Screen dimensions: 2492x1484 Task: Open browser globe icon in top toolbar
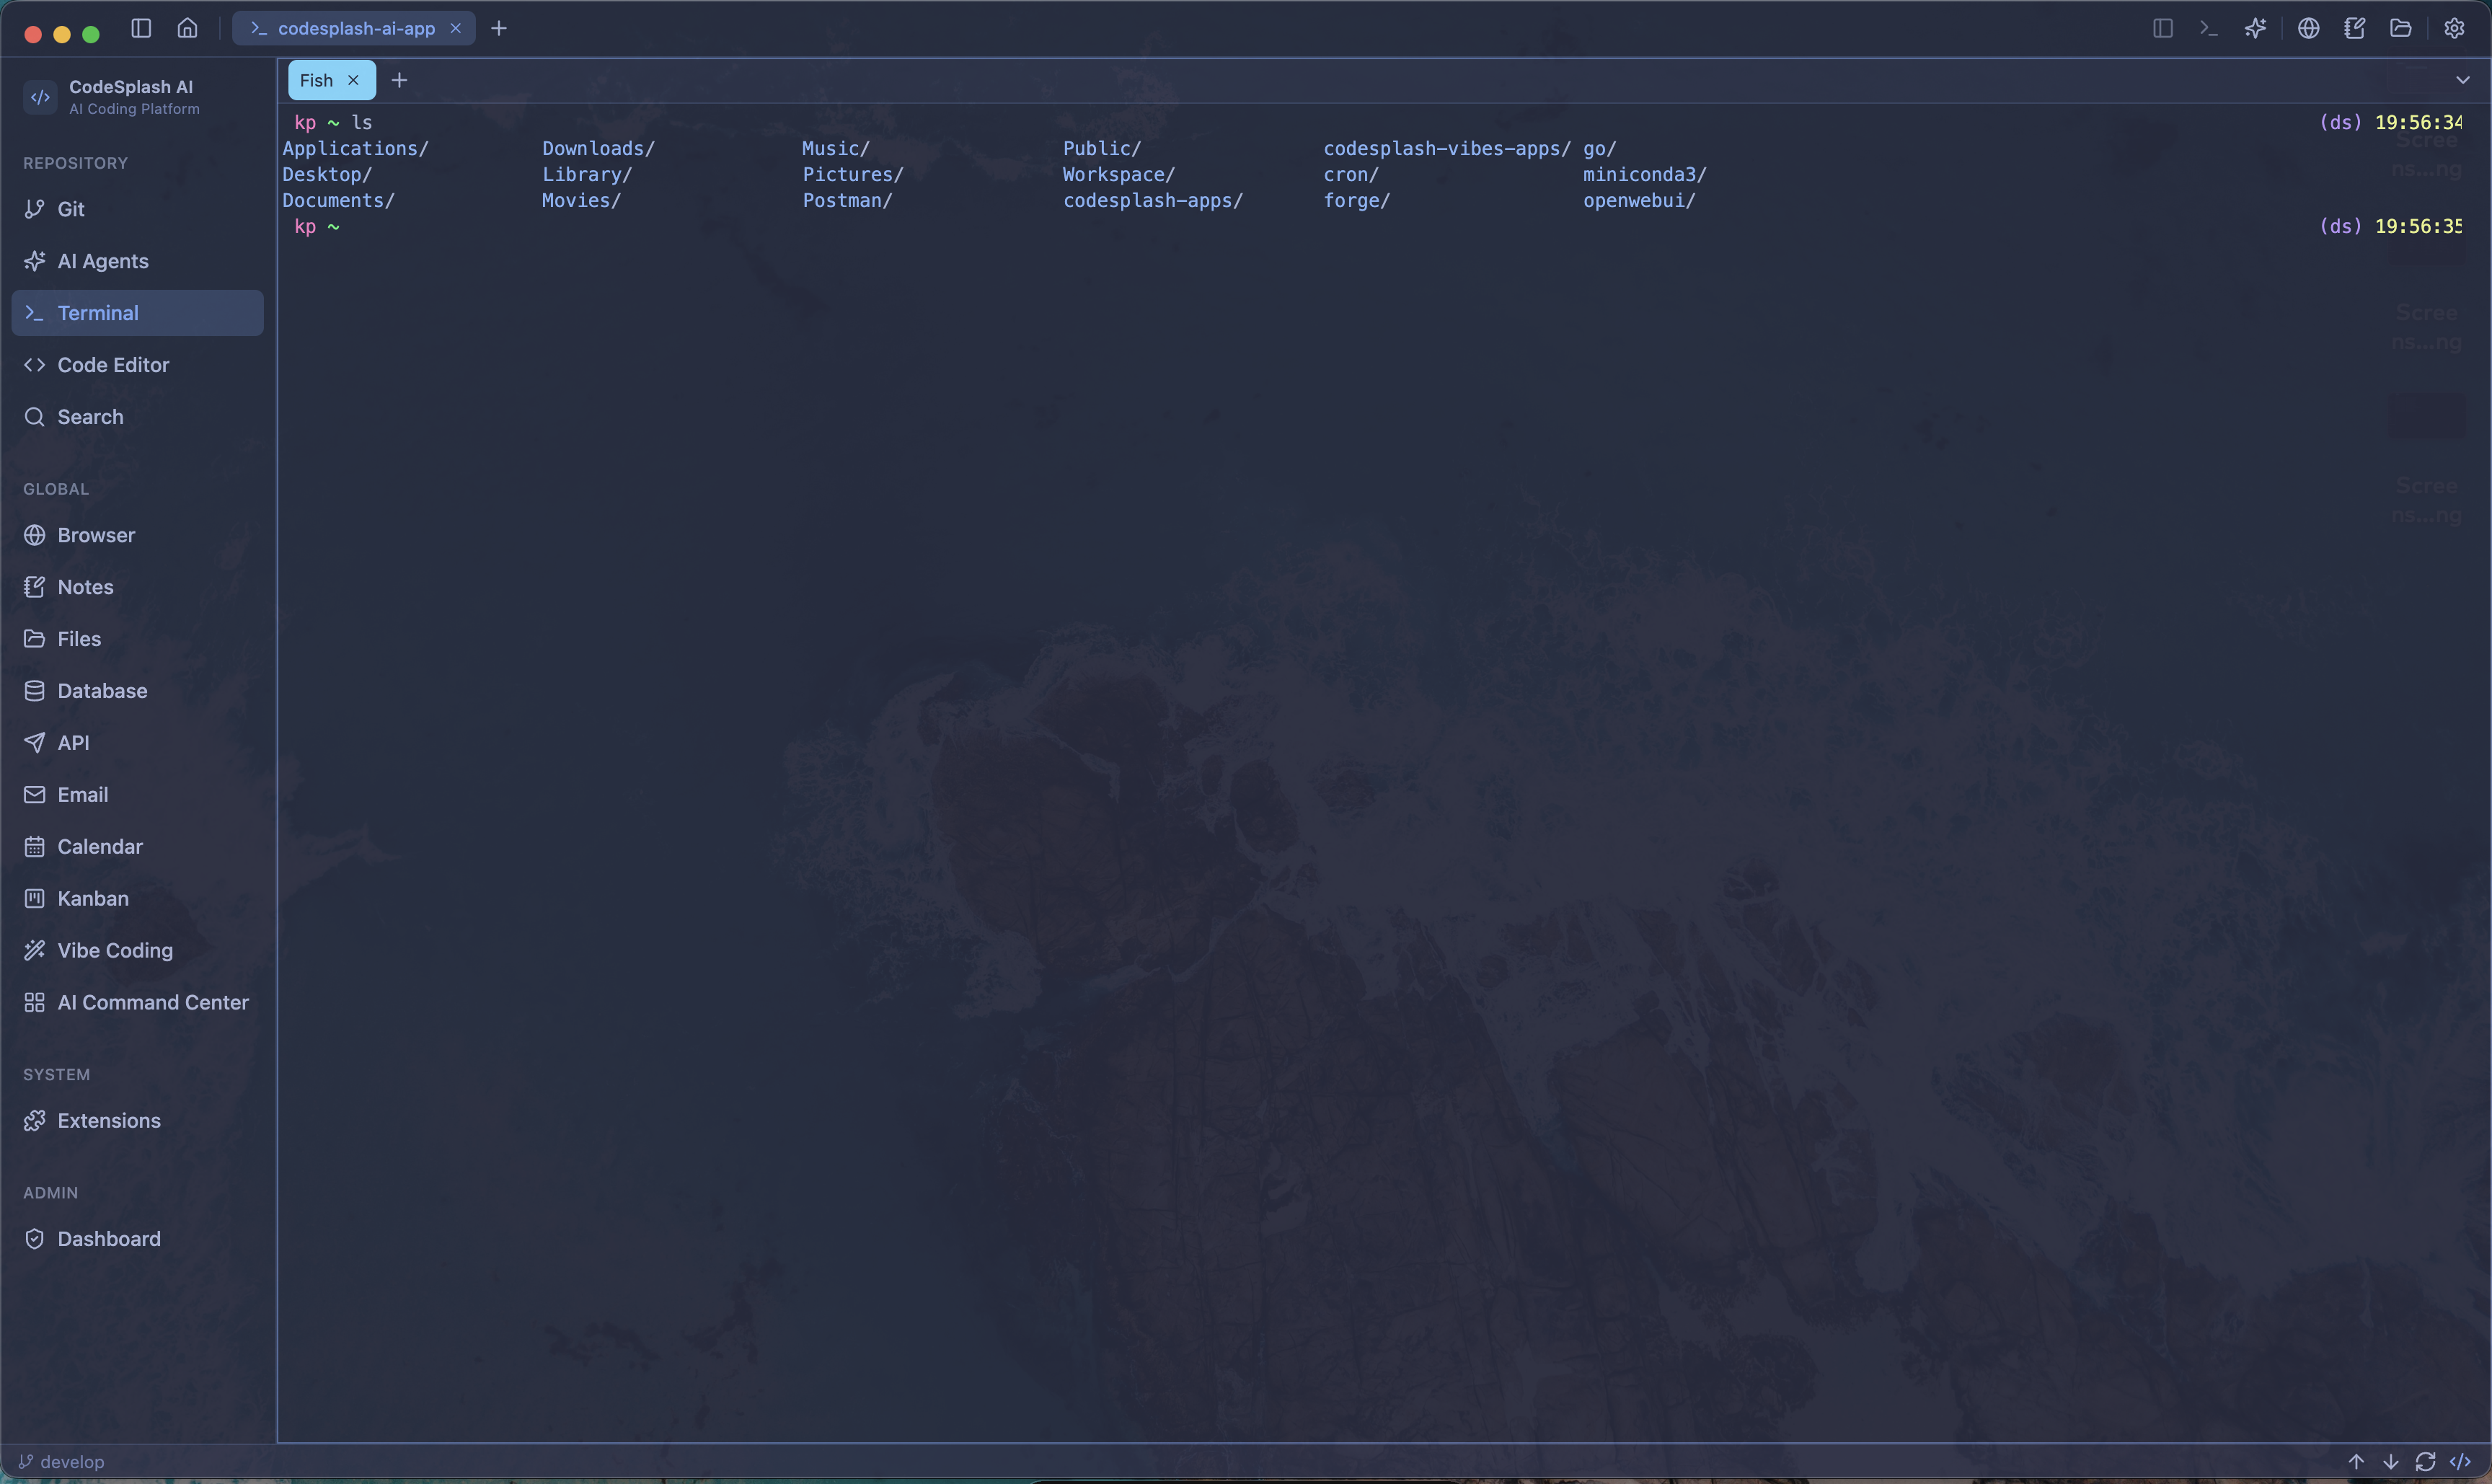pos(2308,28)
